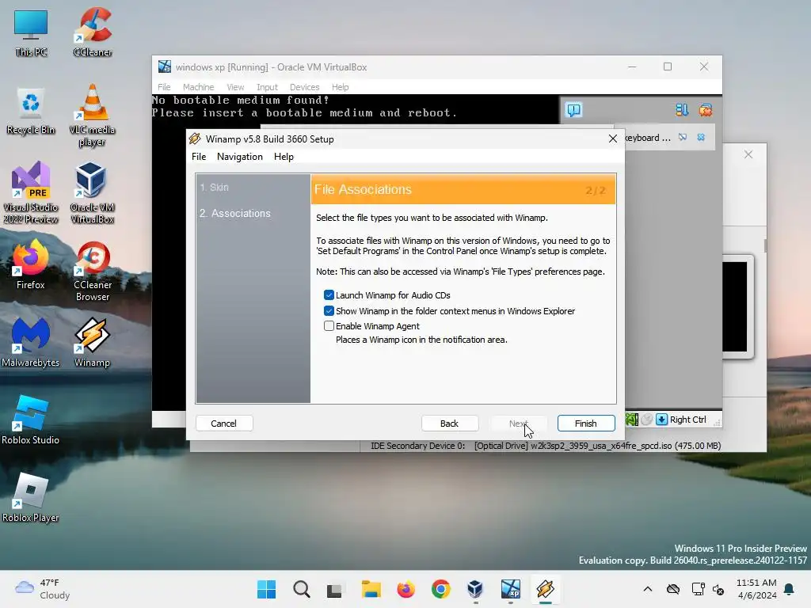This screenshot has height=608, width=811.
Task: Open the Navigation menu in Winamp Setup
Action: tap(240, 157)
